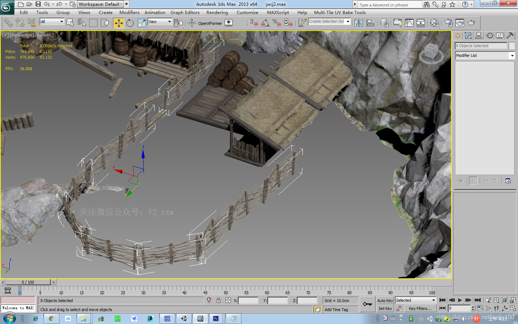Open the Utilities hammer panel
The width and height of the screenshot is (518, 324).
[510, 36]
